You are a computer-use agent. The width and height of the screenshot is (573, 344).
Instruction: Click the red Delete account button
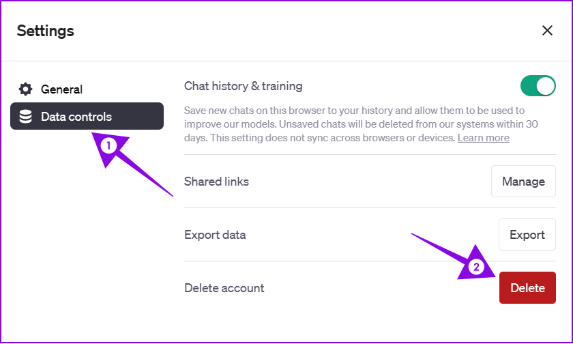[527, 288]
